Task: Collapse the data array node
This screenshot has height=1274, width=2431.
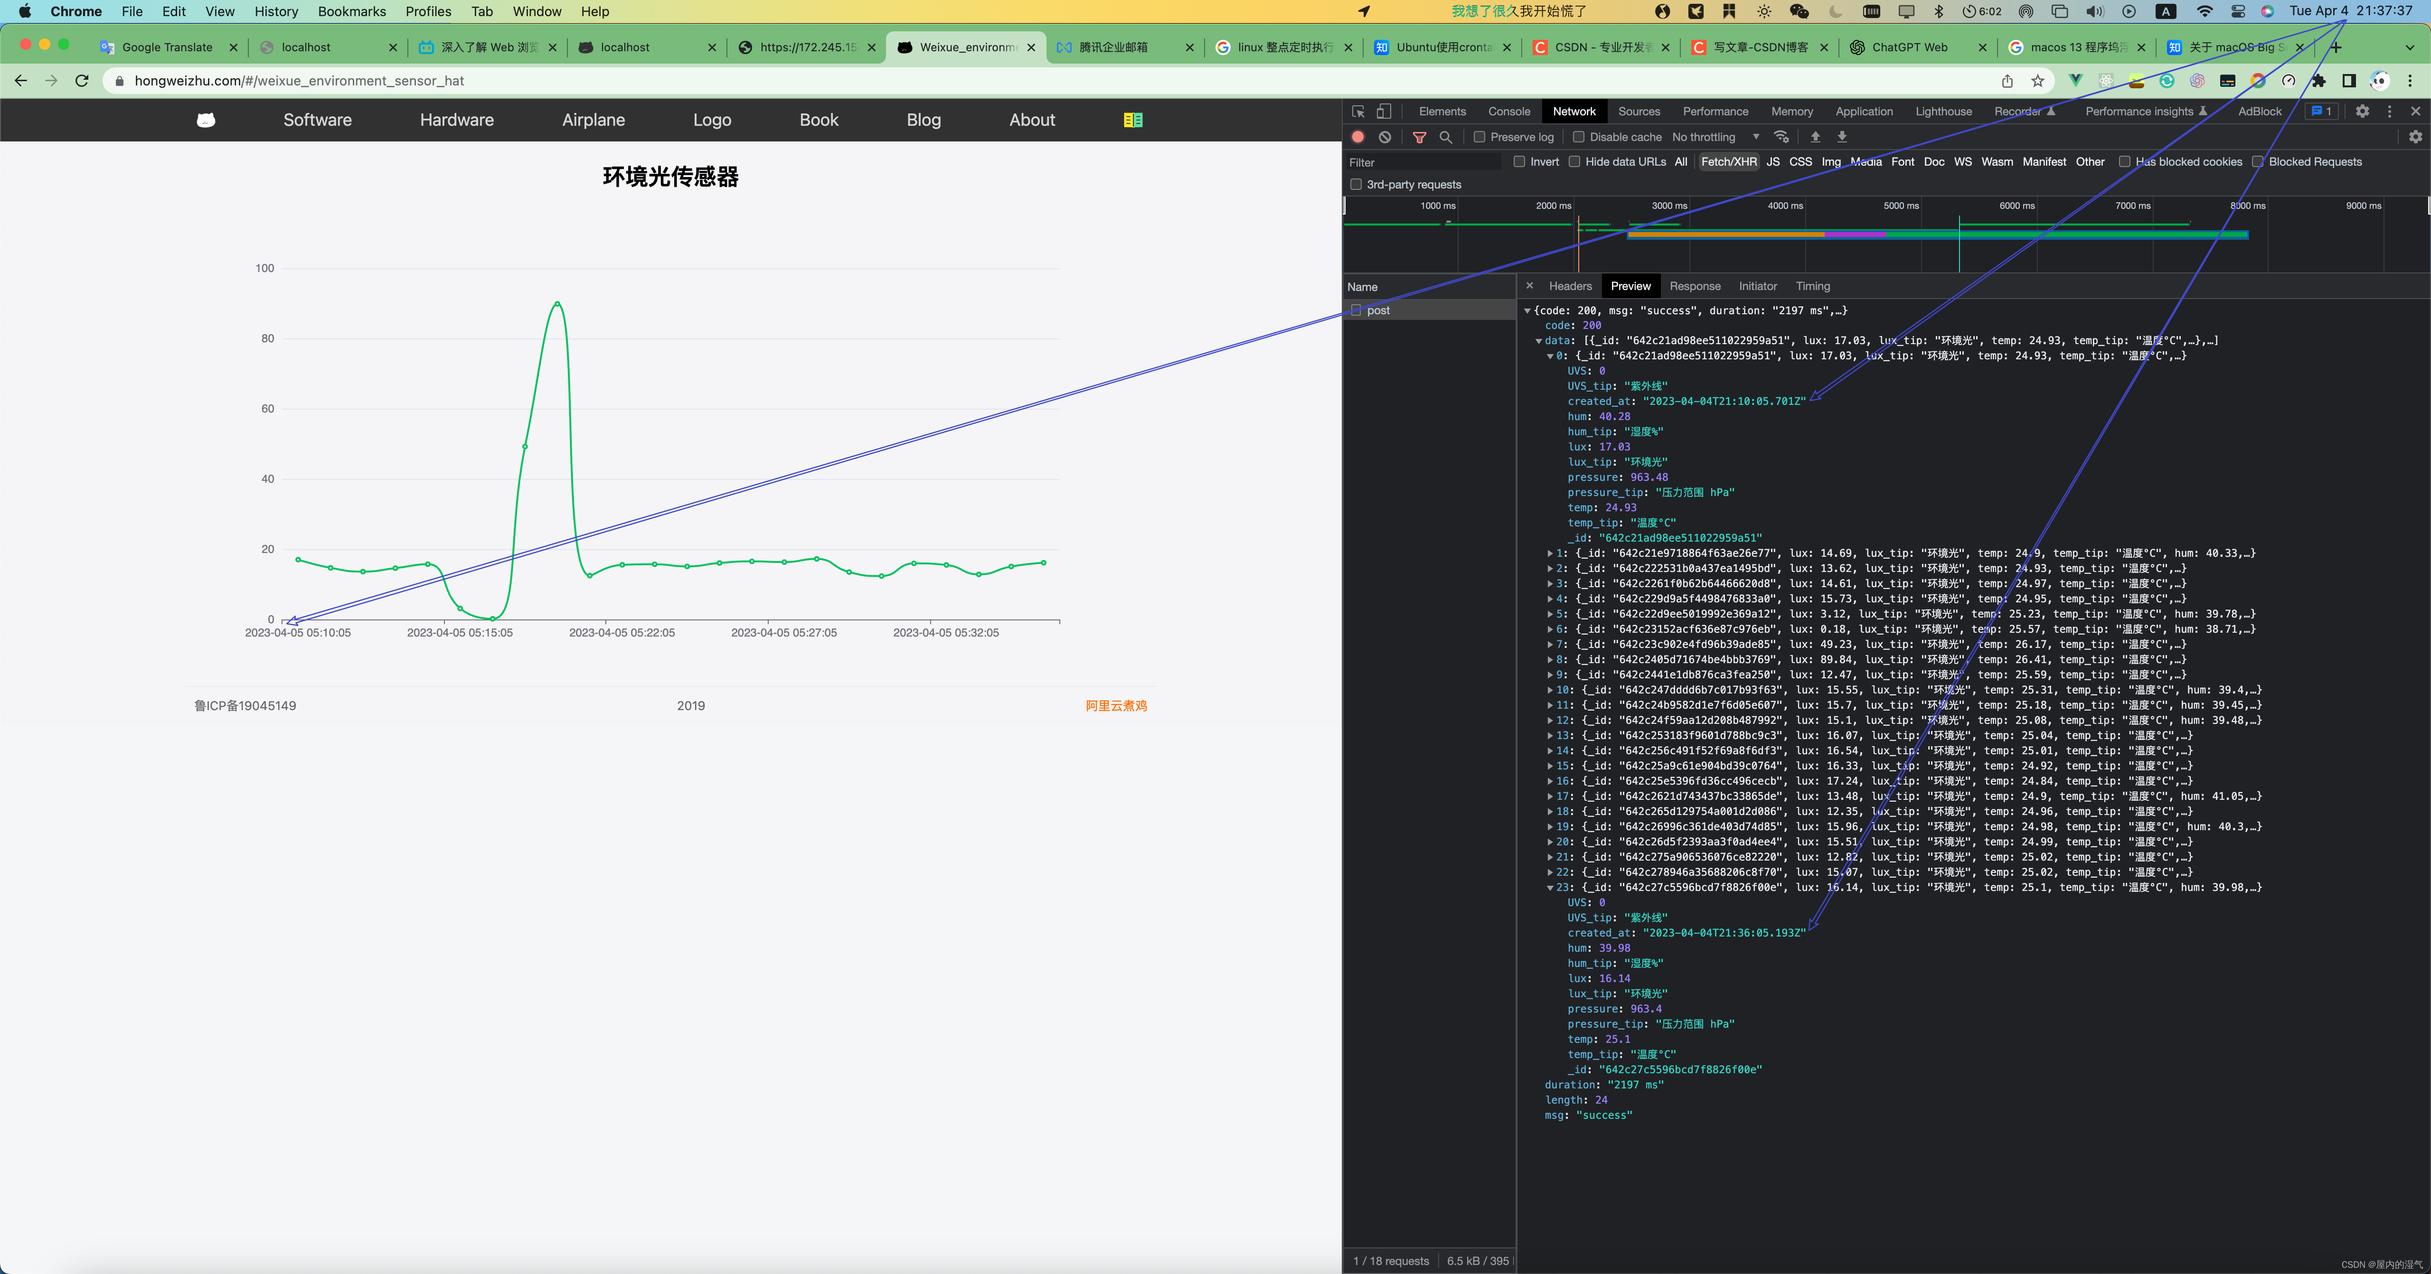Action: 1538,341
